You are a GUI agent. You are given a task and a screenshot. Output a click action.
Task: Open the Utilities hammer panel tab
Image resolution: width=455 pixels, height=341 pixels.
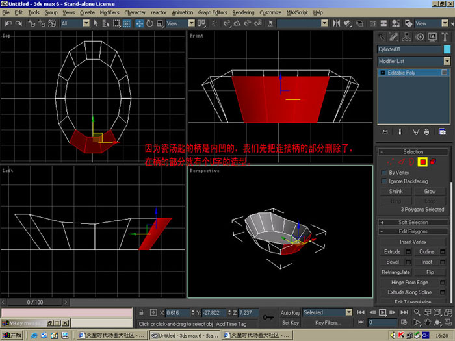445,37
